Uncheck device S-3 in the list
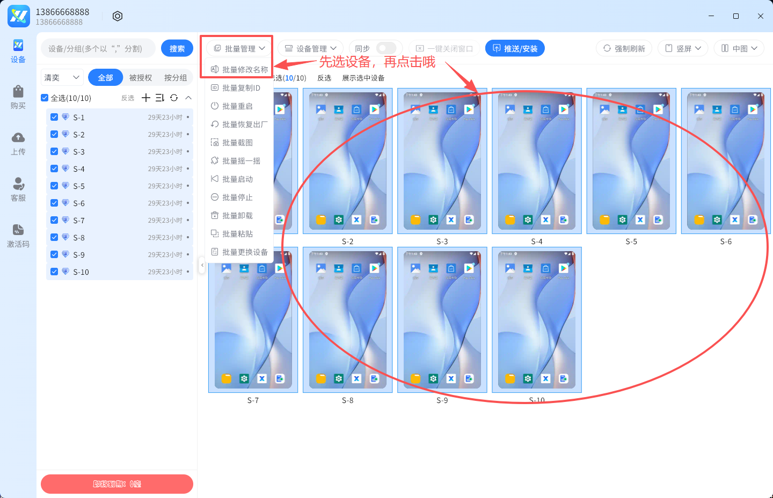 tap(54, 151)
